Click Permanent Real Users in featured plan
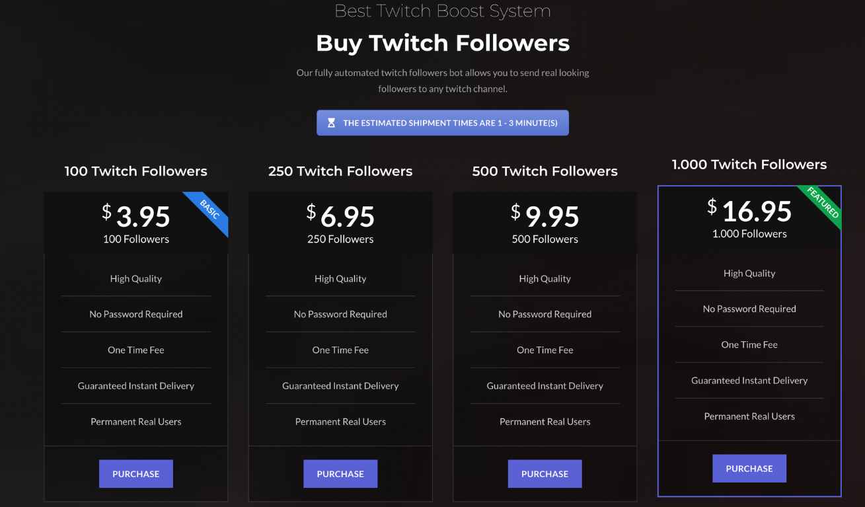 click(749, 416)
